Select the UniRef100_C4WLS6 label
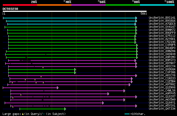Screen dimensions: 177x116 tap(162, 91)
